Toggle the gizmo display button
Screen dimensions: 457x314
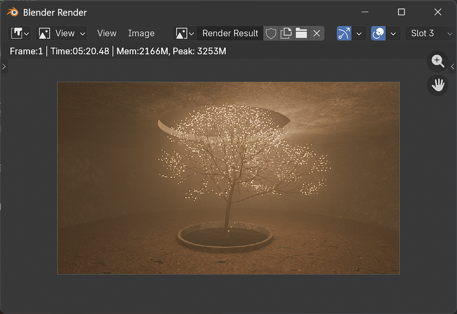pyautogui.click(x=344, y=33)
